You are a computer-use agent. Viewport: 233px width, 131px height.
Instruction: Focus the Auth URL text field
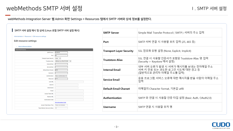[69, 82]
